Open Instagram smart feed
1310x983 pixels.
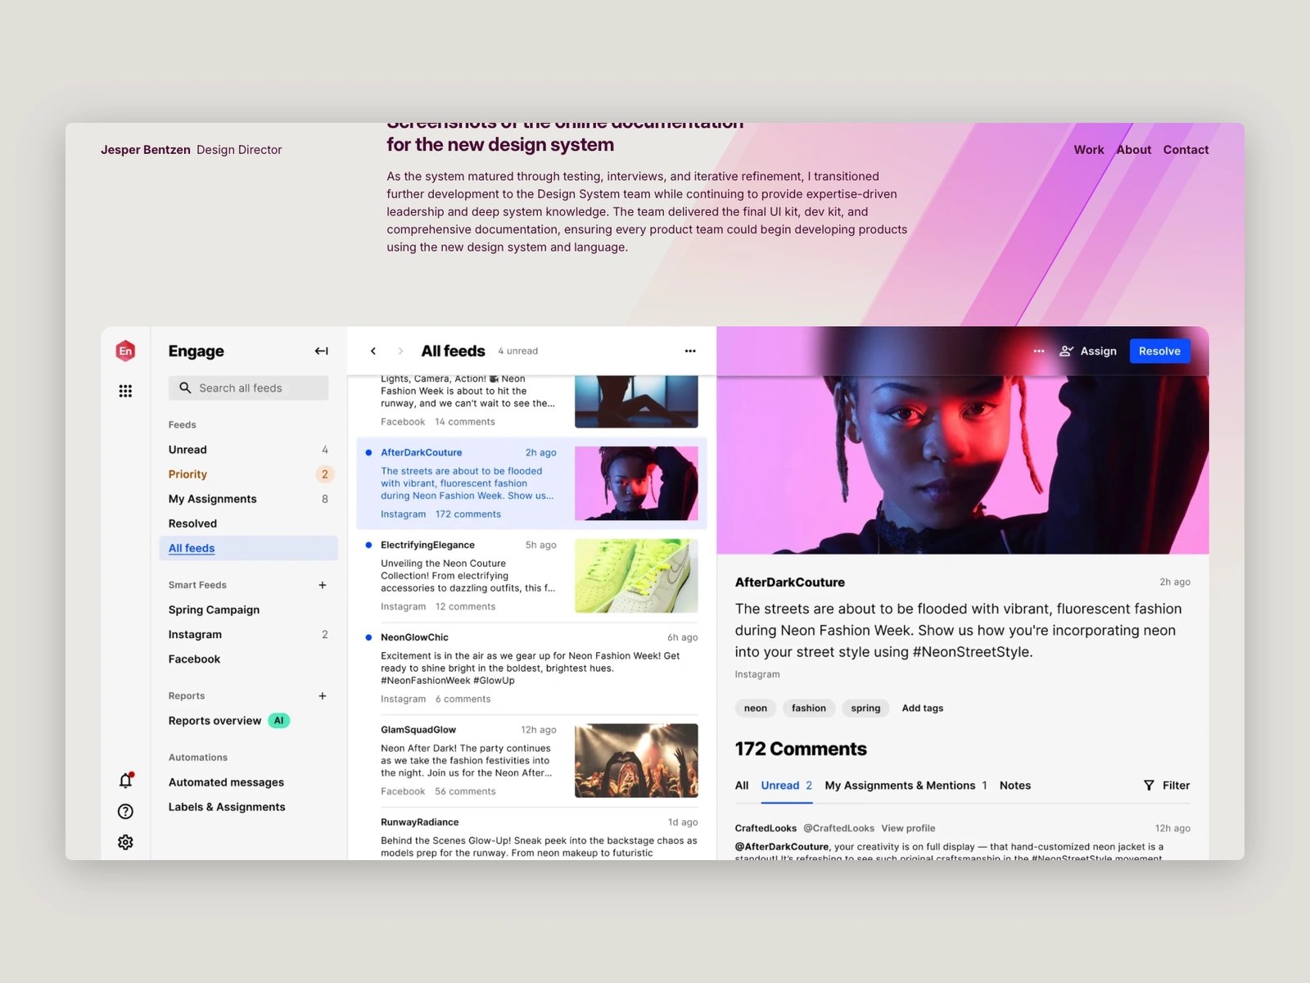[248, 634]
